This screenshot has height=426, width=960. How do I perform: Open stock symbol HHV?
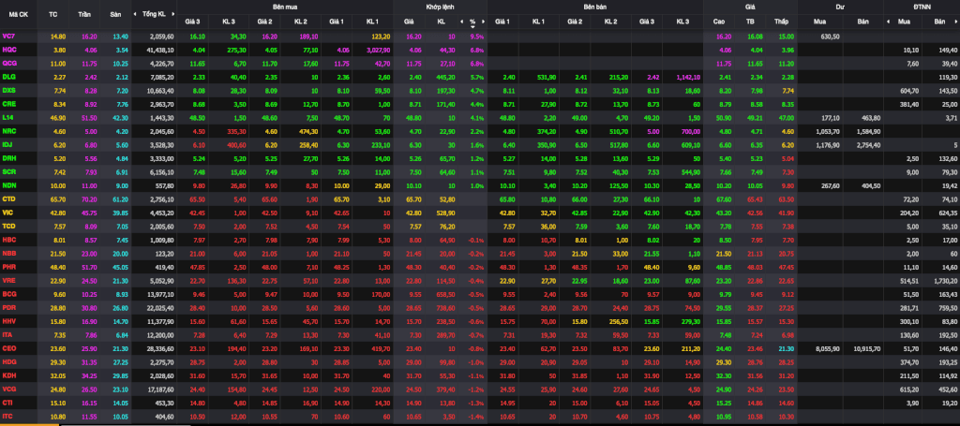coord(8,321)
